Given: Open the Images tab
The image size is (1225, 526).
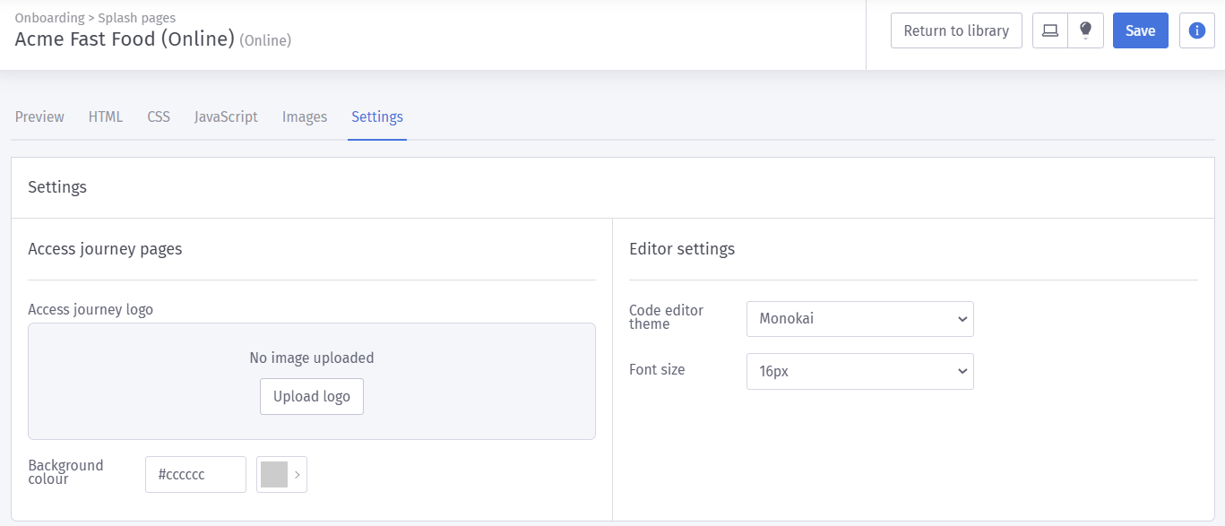Looking at the screenshot, I should 305,116.
